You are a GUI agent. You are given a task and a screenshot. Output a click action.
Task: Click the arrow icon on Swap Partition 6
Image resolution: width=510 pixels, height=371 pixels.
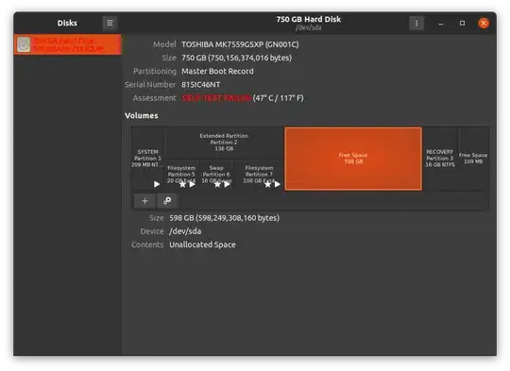coord(227,184)
